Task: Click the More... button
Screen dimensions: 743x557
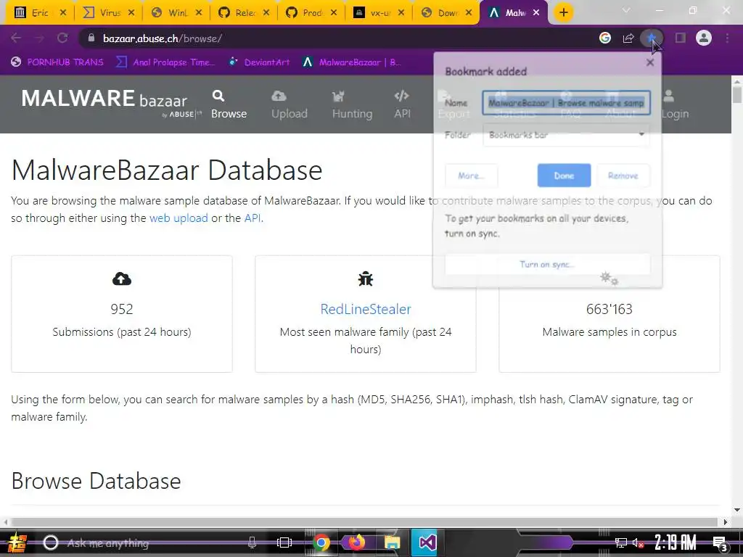Action: (471, 176)
